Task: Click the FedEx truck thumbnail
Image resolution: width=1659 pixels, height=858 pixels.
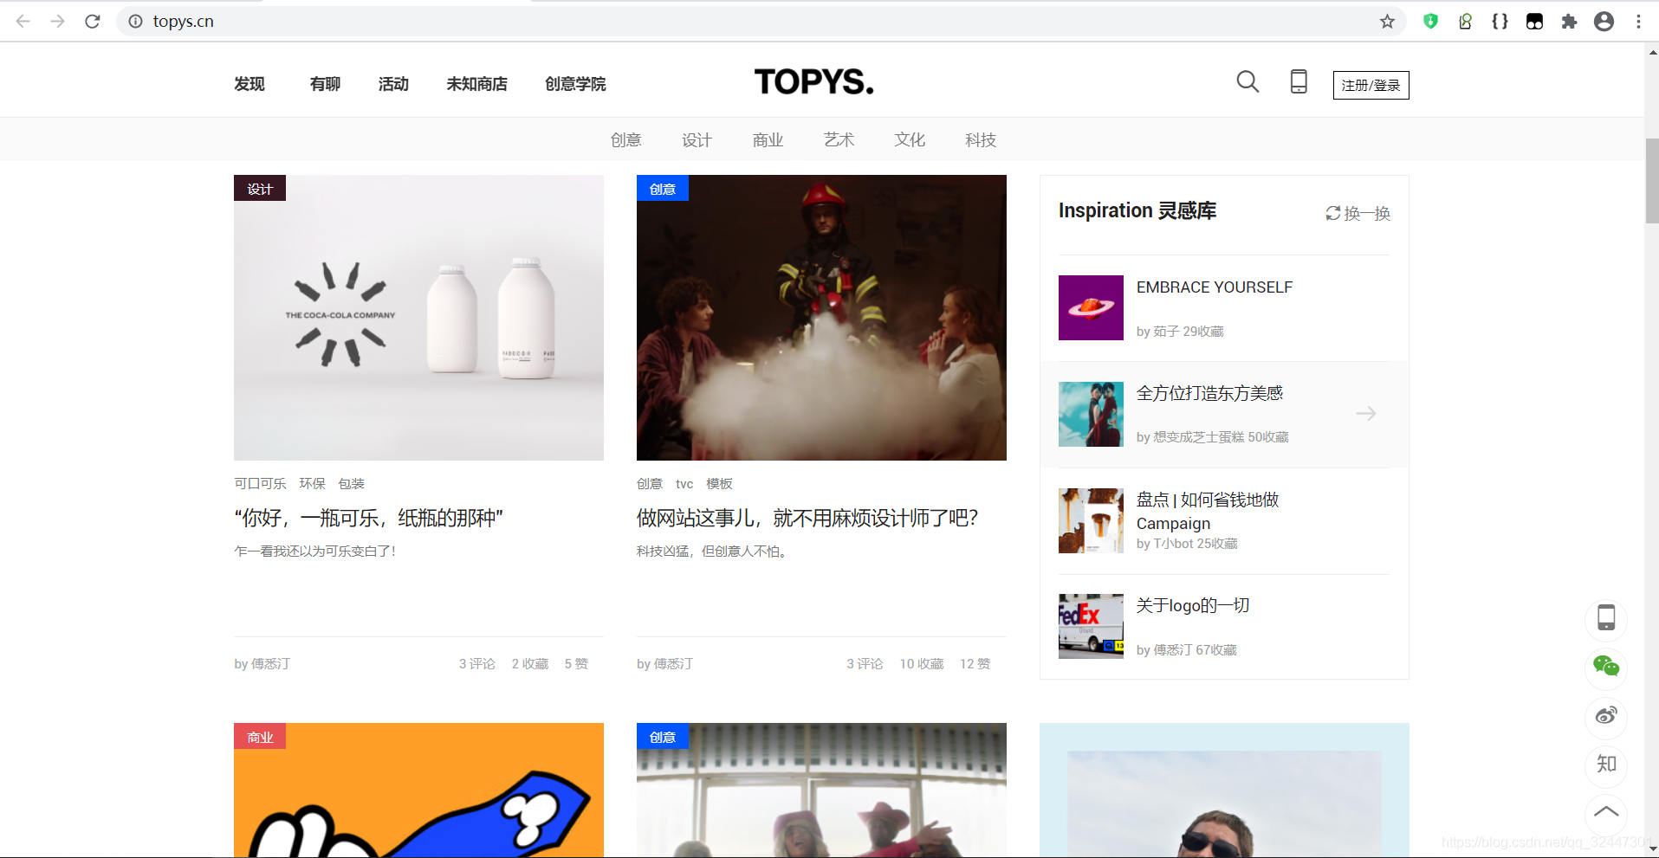Action: tap(1091, 626)
